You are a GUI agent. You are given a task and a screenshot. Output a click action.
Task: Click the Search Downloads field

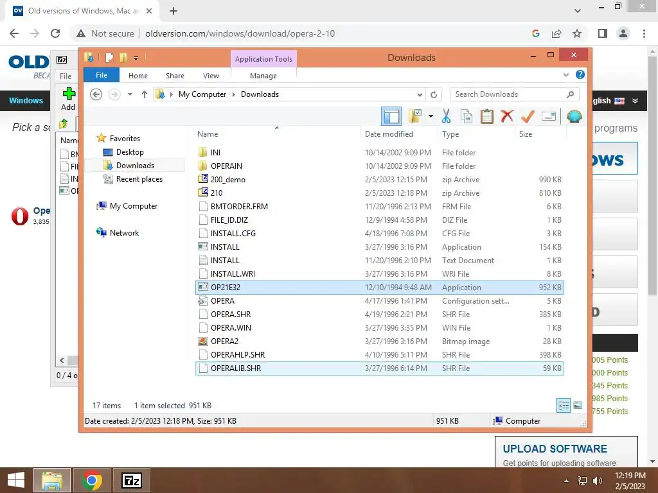[x=515, y=94]
